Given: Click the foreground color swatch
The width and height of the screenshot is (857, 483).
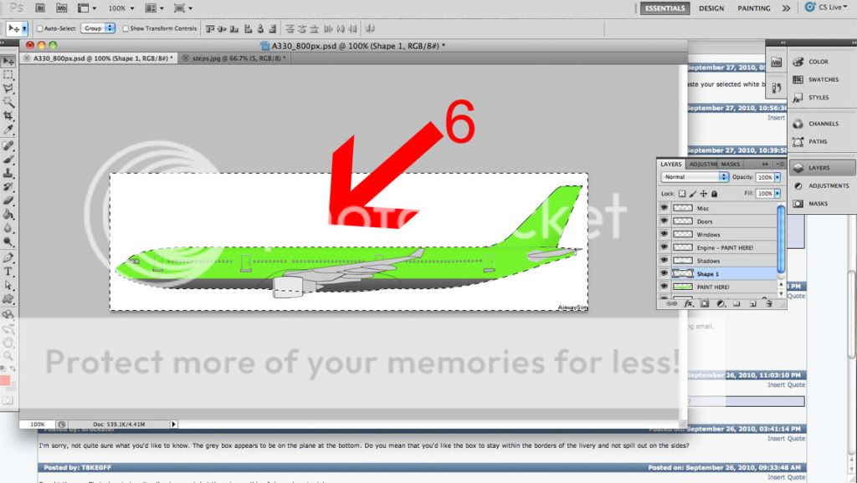Looking at the screenshot, I should click(6, 381).
